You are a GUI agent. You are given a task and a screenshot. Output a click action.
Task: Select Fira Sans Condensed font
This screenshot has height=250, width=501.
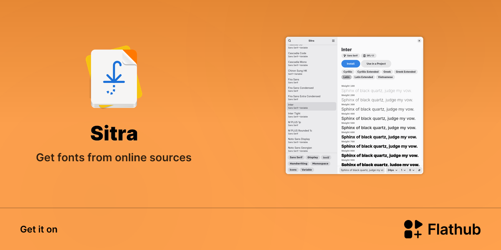click(x=311, y=89)
